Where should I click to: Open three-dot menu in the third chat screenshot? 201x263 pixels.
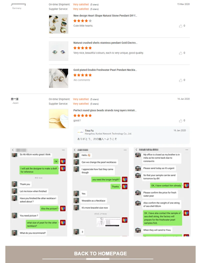(187, 150)
